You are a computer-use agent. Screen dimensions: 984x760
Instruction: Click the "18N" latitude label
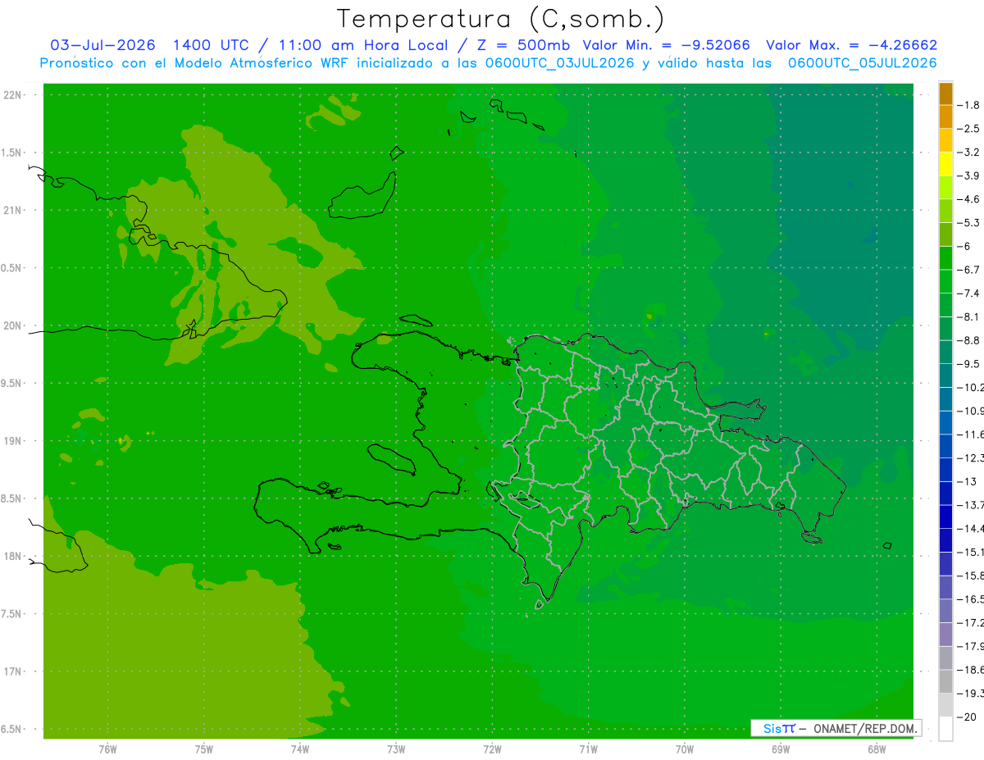point(13,557)
